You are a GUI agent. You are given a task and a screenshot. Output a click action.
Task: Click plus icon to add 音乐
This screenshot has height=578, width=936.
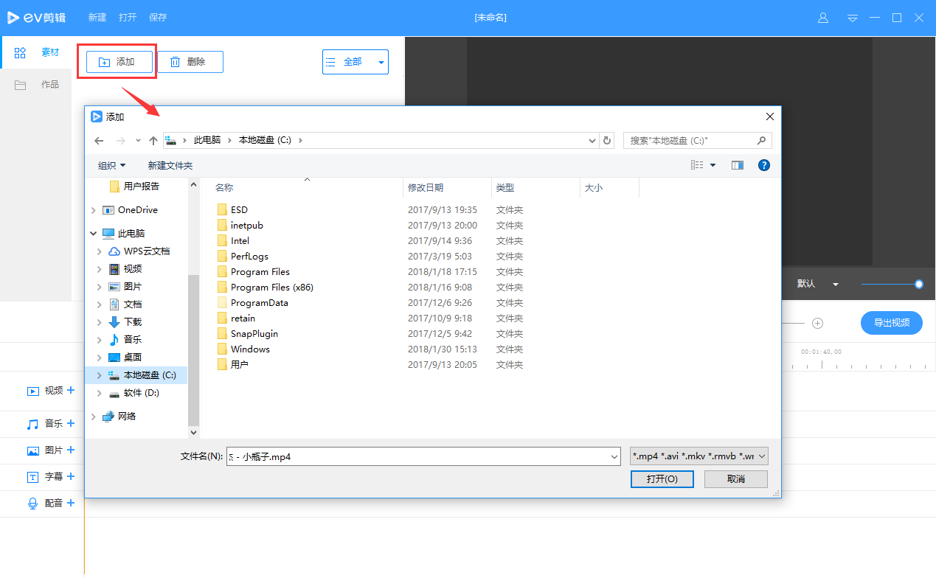coord(69,423)
